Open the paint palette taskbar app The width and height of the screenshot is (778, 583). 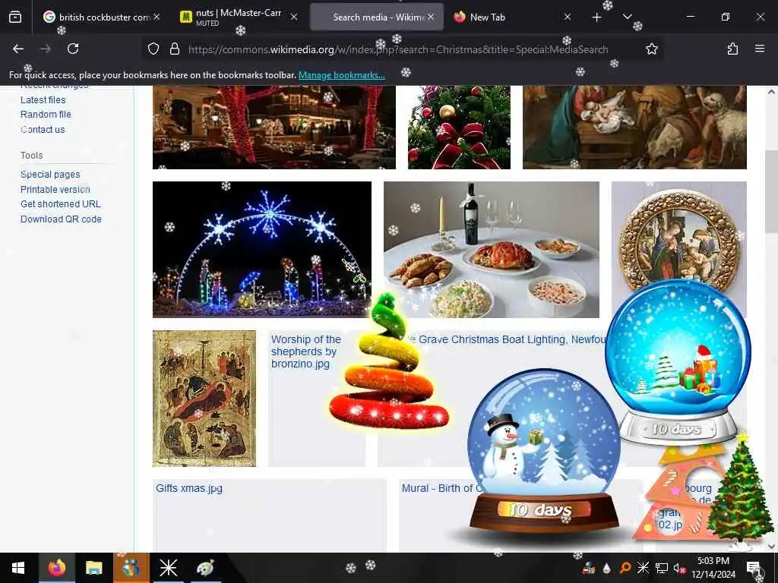pyautogui.click(x=205, y=568)
